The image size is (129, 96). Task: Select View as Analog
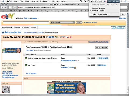[x=98, y=8]
